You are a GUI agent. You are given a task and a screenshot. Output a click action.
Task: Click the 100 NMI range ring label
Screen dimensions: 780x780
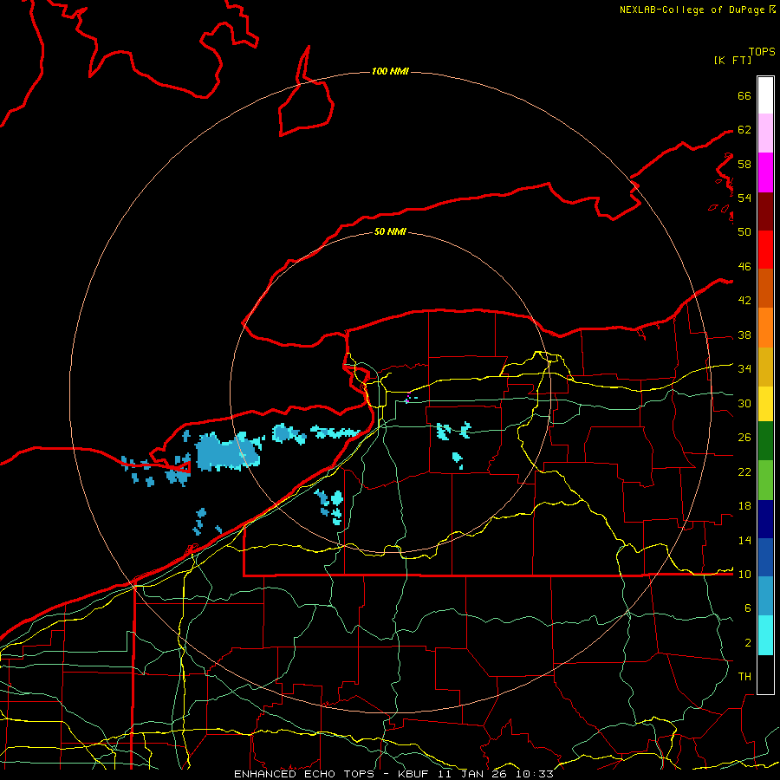390,72
